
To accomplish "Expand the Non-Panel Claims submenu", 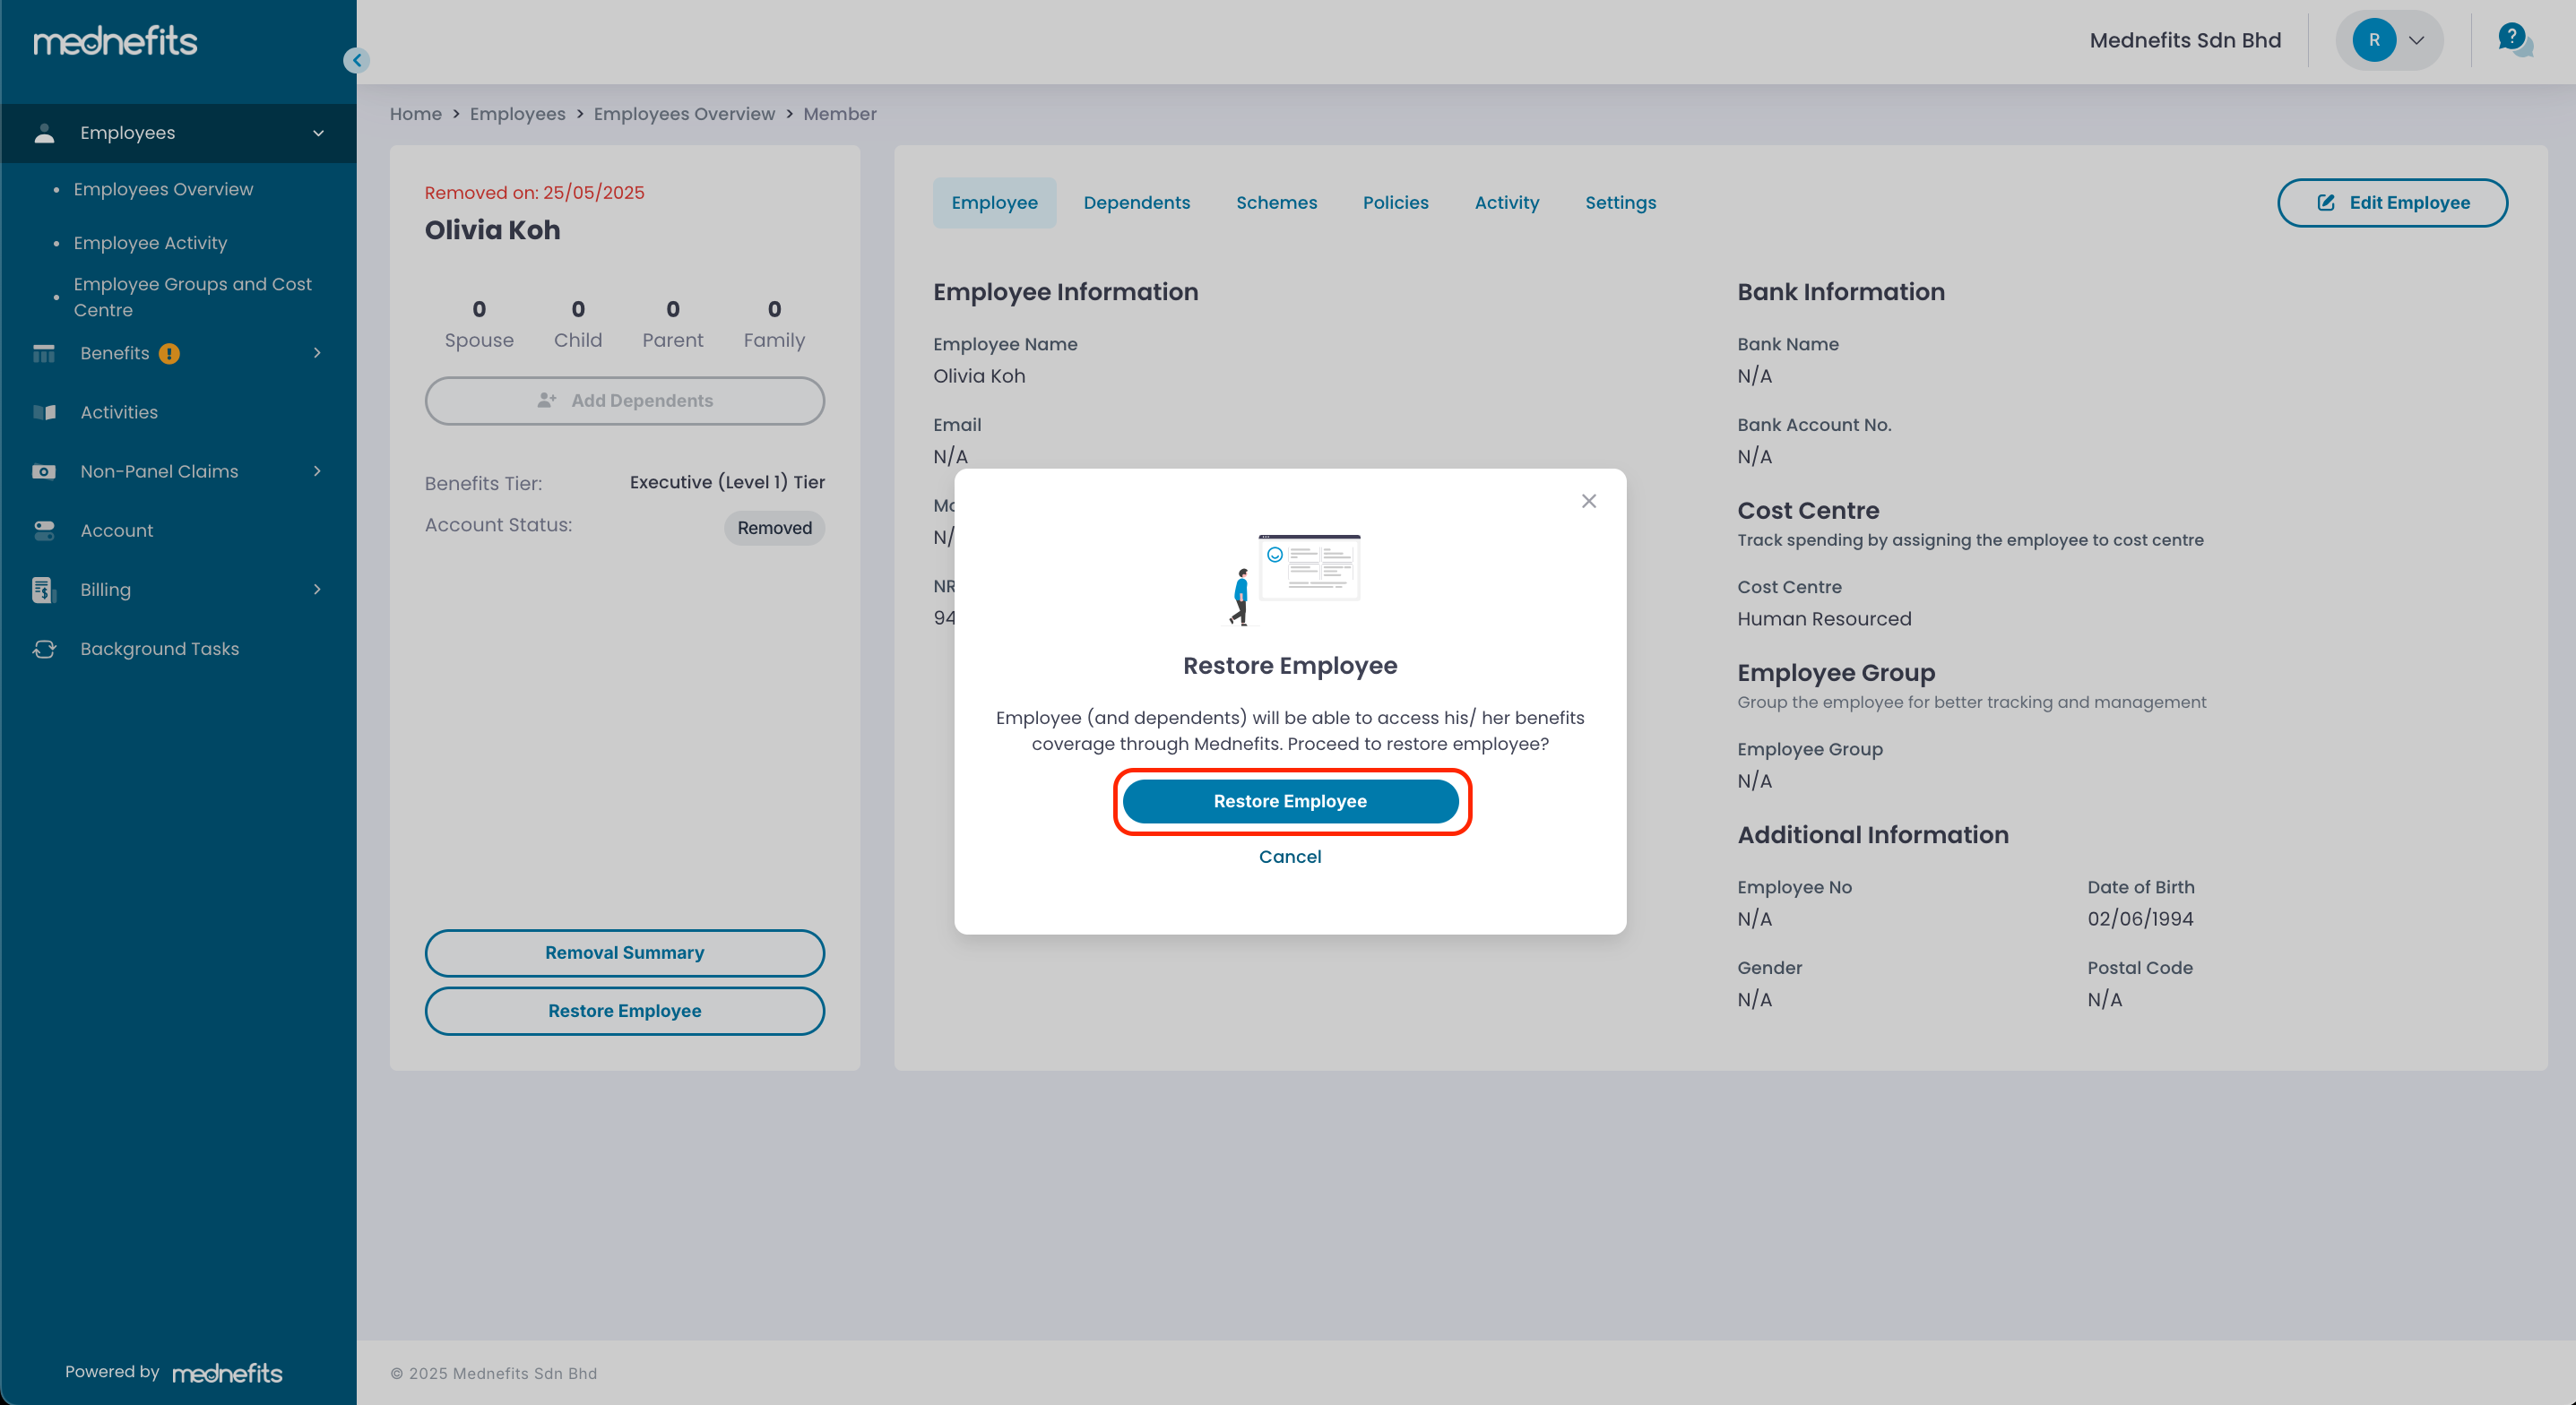I will (x=317, y=471).
